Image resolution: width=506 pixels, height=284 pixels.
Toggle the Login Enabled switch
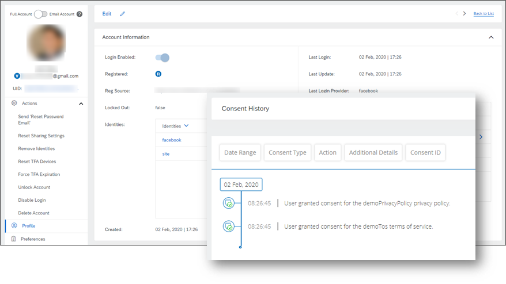(x=163, y=57)
